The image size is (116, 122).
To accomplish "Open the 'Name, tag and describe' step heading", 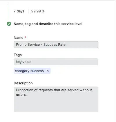I will point(48,24).
